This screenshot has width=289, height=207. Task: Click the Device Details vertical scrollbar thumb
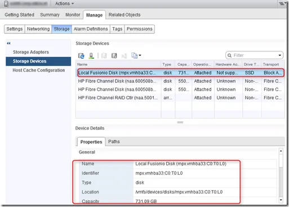pos(281,161)
